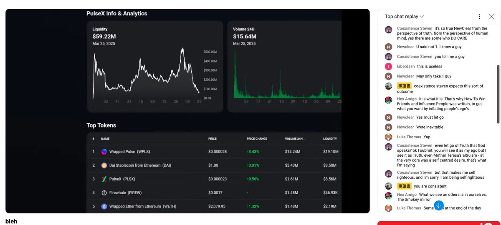This screenshot has height=225, width=501.
Task: Click the $15.64M volume value
Action: 245,36
